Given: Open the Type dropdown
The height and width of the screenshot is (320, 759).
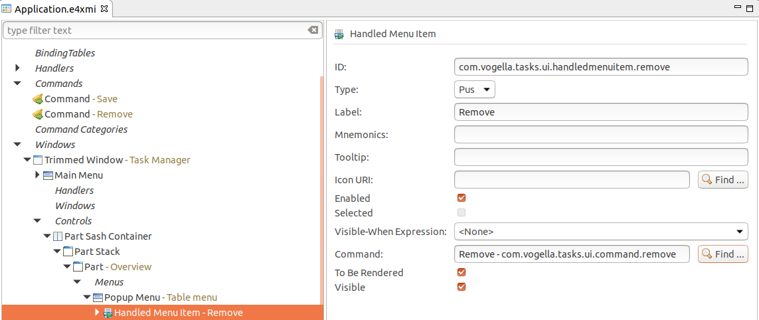Looking at the screenshot, I should coord(475,89).
